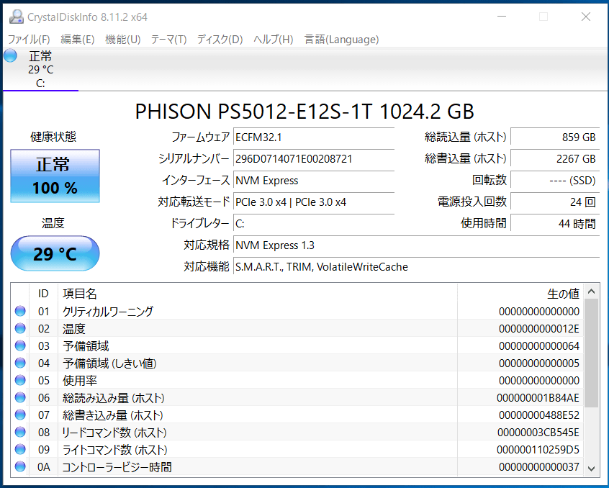Click the 総書込量 value 2267 GB
Viewport: 609px width, 488px height.
tap(555, 159)
